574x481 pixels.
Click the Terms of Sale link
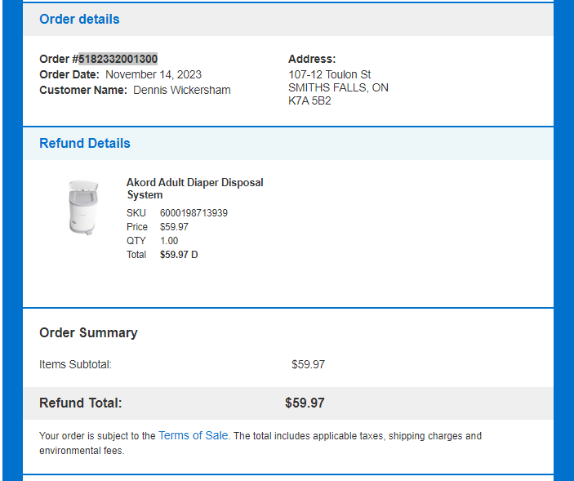(194, 435)
